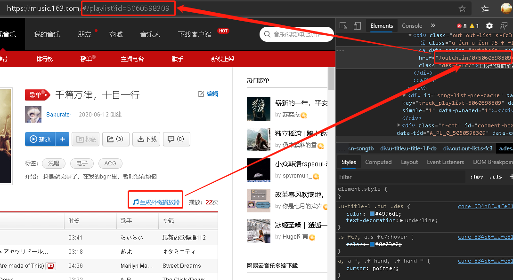
Task: Open color picker for #0c73c2 swatch
Action: pos(372,244)
